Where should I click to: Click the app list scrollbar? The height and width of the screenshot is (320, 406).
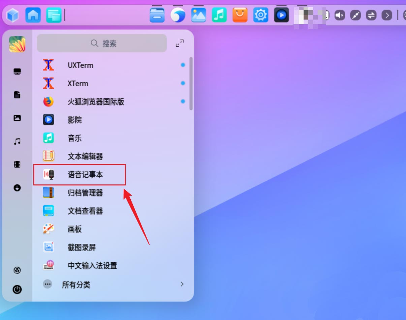point(191,83)
